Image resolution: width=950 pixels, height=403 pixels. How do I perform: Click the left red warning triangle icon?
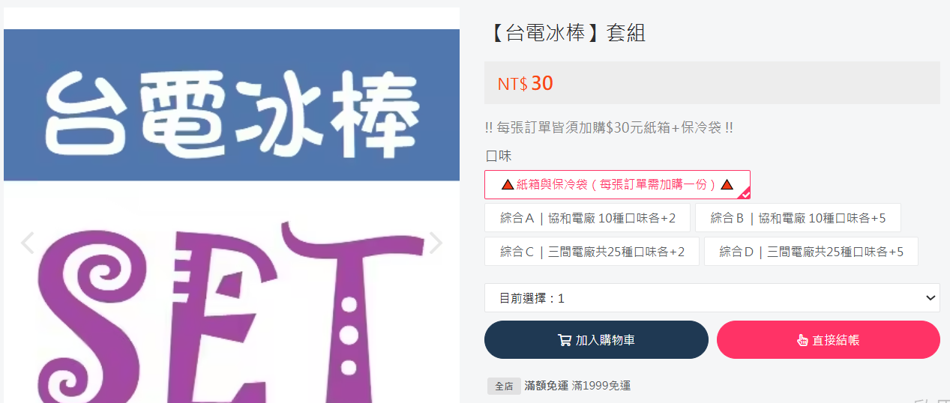point(508,184)
